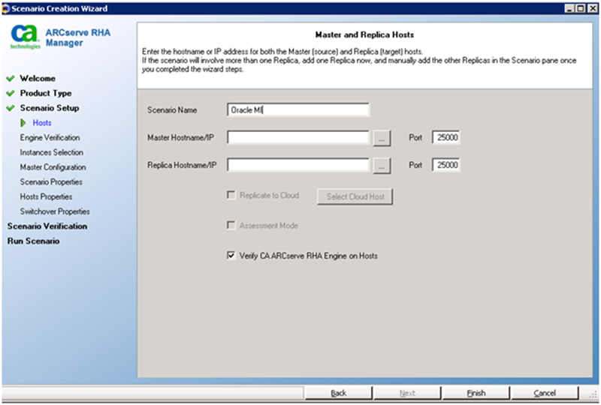Click the green checkmark beside Product Type

click(x=11, y=94)
